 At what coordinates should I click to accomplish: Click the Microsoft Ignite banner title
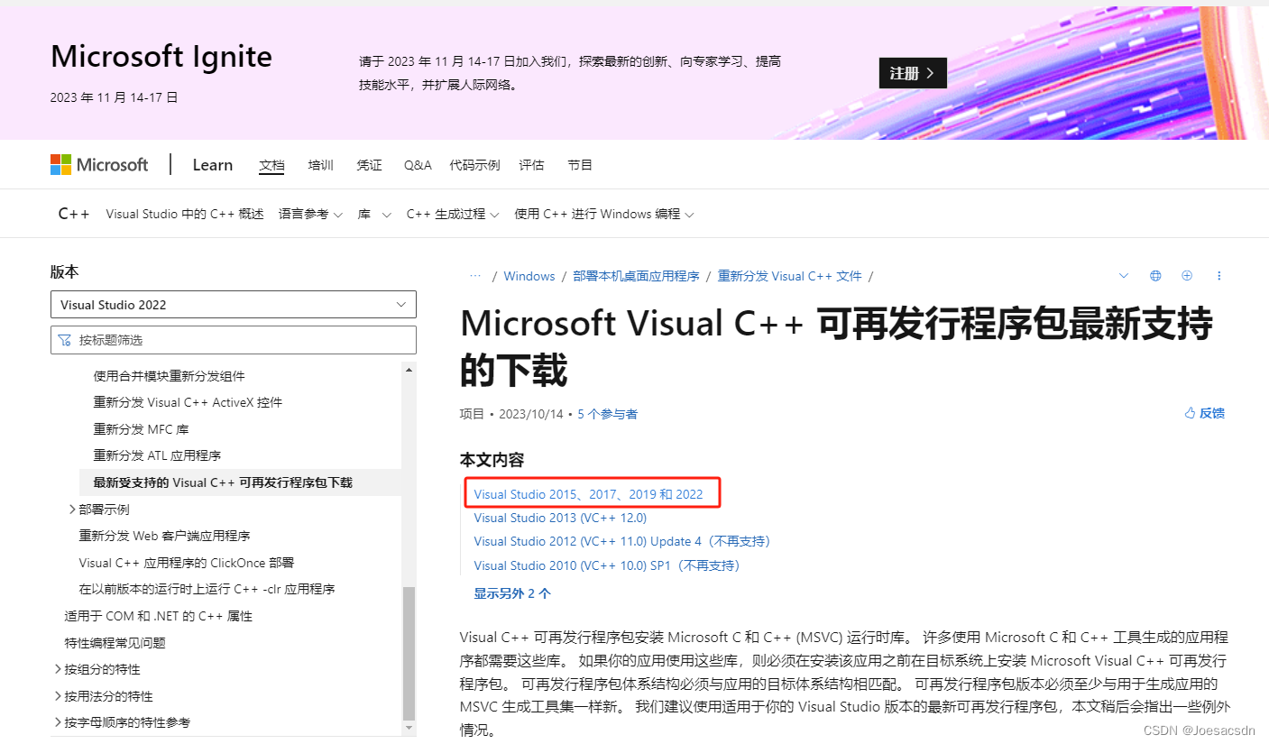[x=161, y=56]
